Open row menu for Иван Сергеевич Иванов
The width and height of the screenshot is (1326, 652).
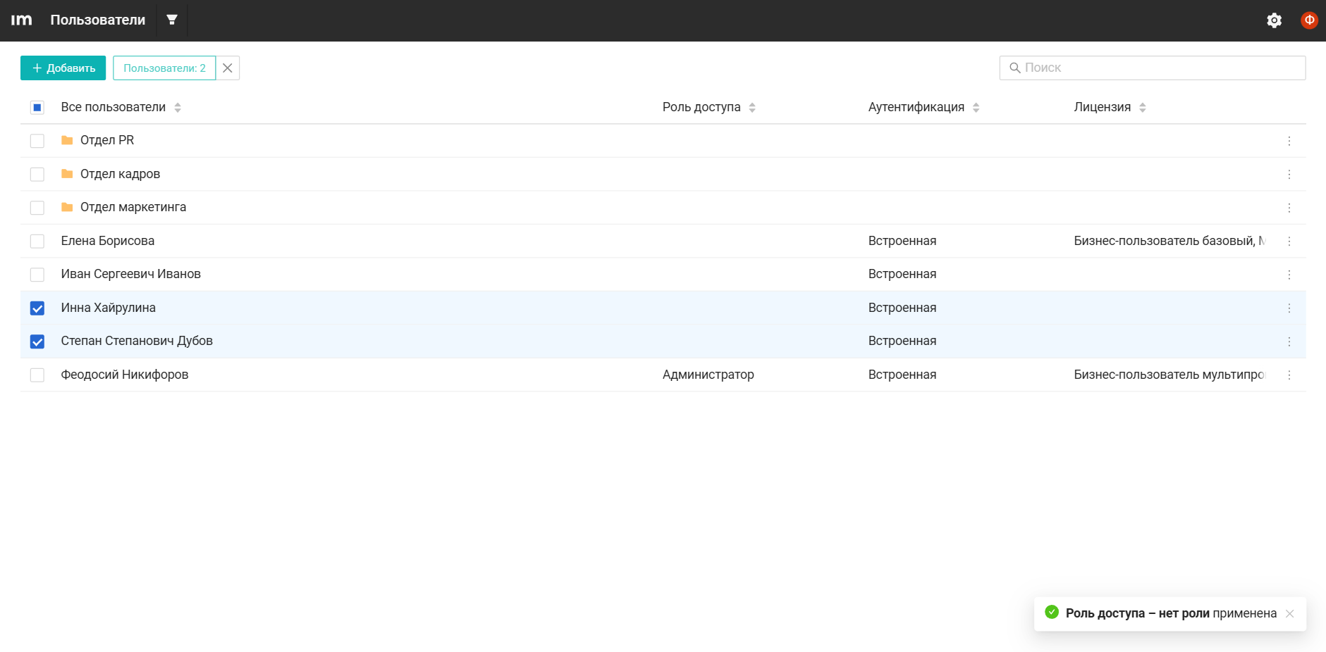[1289, 275]
